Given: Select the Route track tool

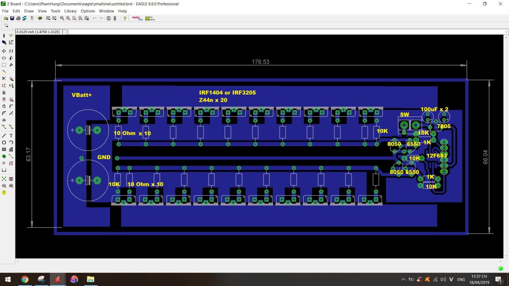Looking at the screenshot, I should pyautogui.click(x=4, y=127).
